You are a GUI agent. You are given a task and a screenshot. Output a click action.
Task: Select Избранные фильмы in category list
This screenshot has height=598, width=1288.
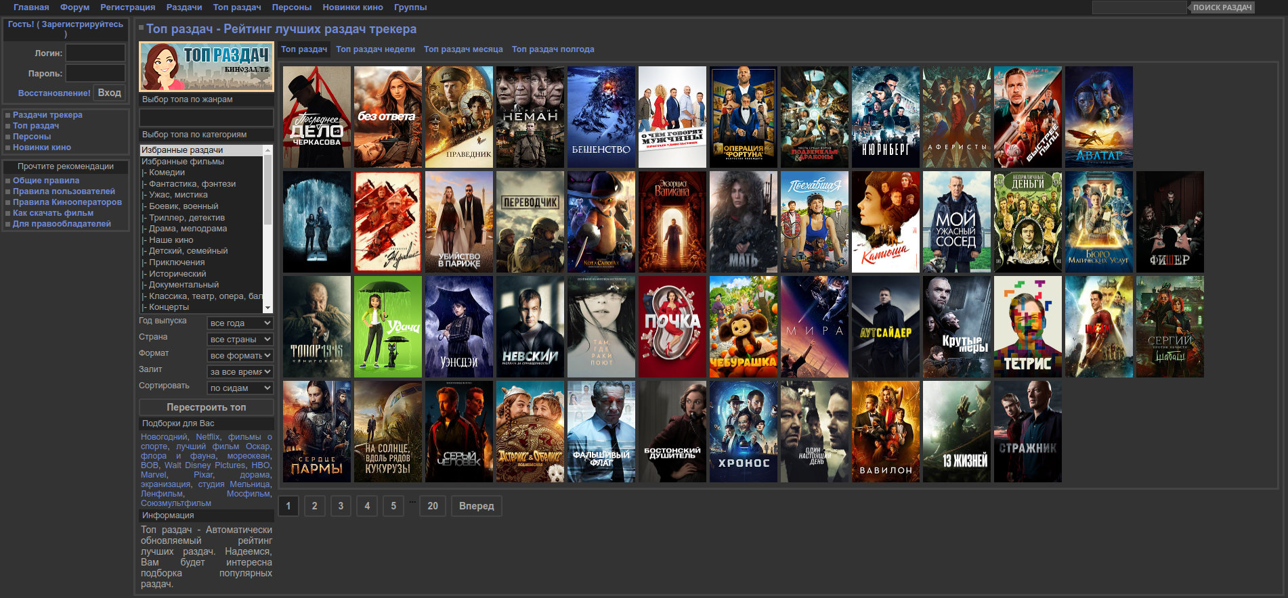201,162
